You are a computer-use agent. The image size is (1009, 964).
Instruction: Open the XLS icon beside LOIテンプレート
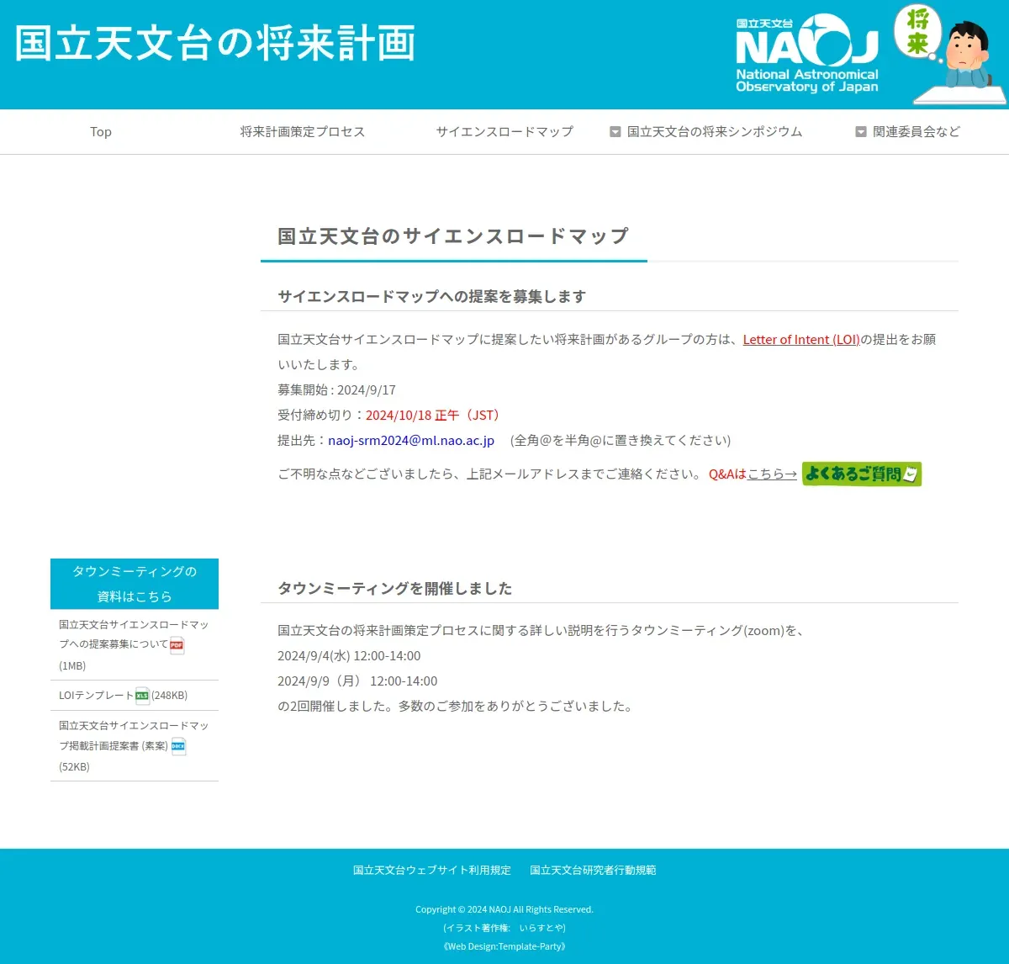pos(142,696)
